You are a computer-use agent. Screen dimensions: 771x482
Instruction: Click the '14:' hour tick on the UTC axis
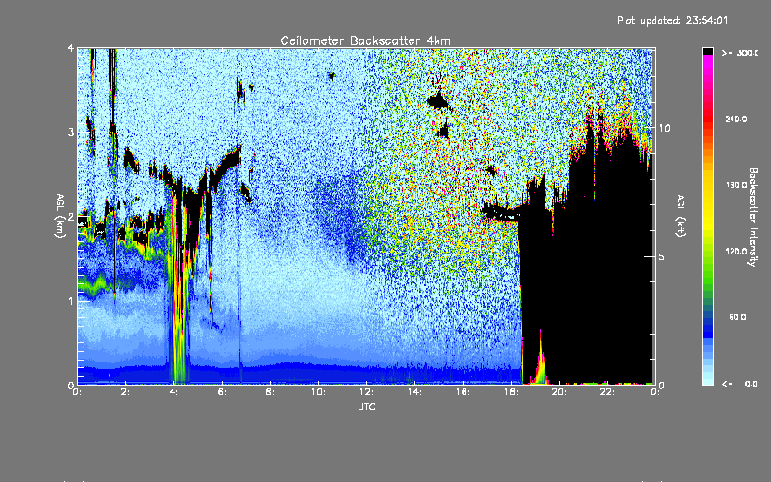(x=414, y=392)
